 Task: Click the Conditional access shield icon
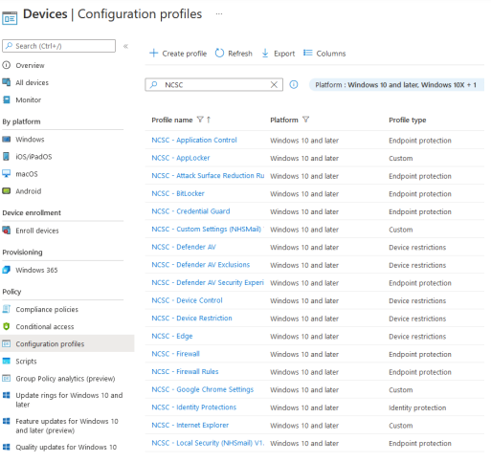(x=6, y=326)
